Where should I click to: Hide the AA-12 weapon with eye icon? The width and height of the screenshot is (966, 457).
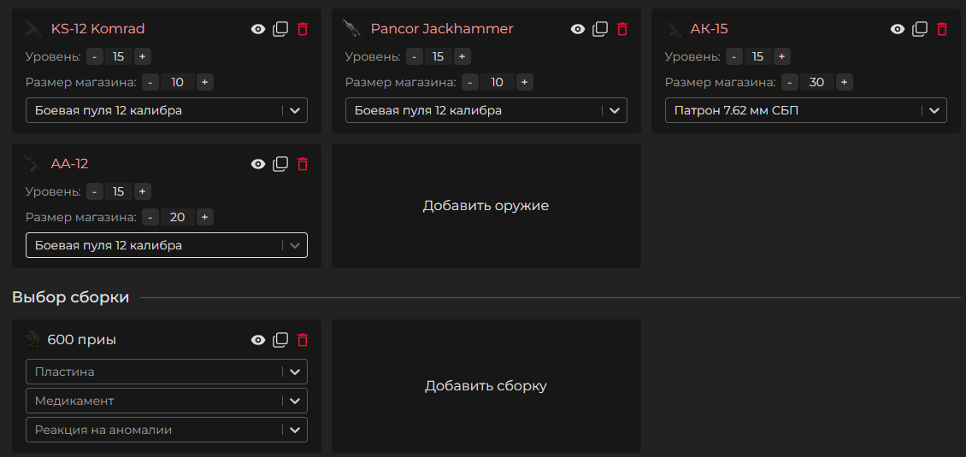click(258, 164)
